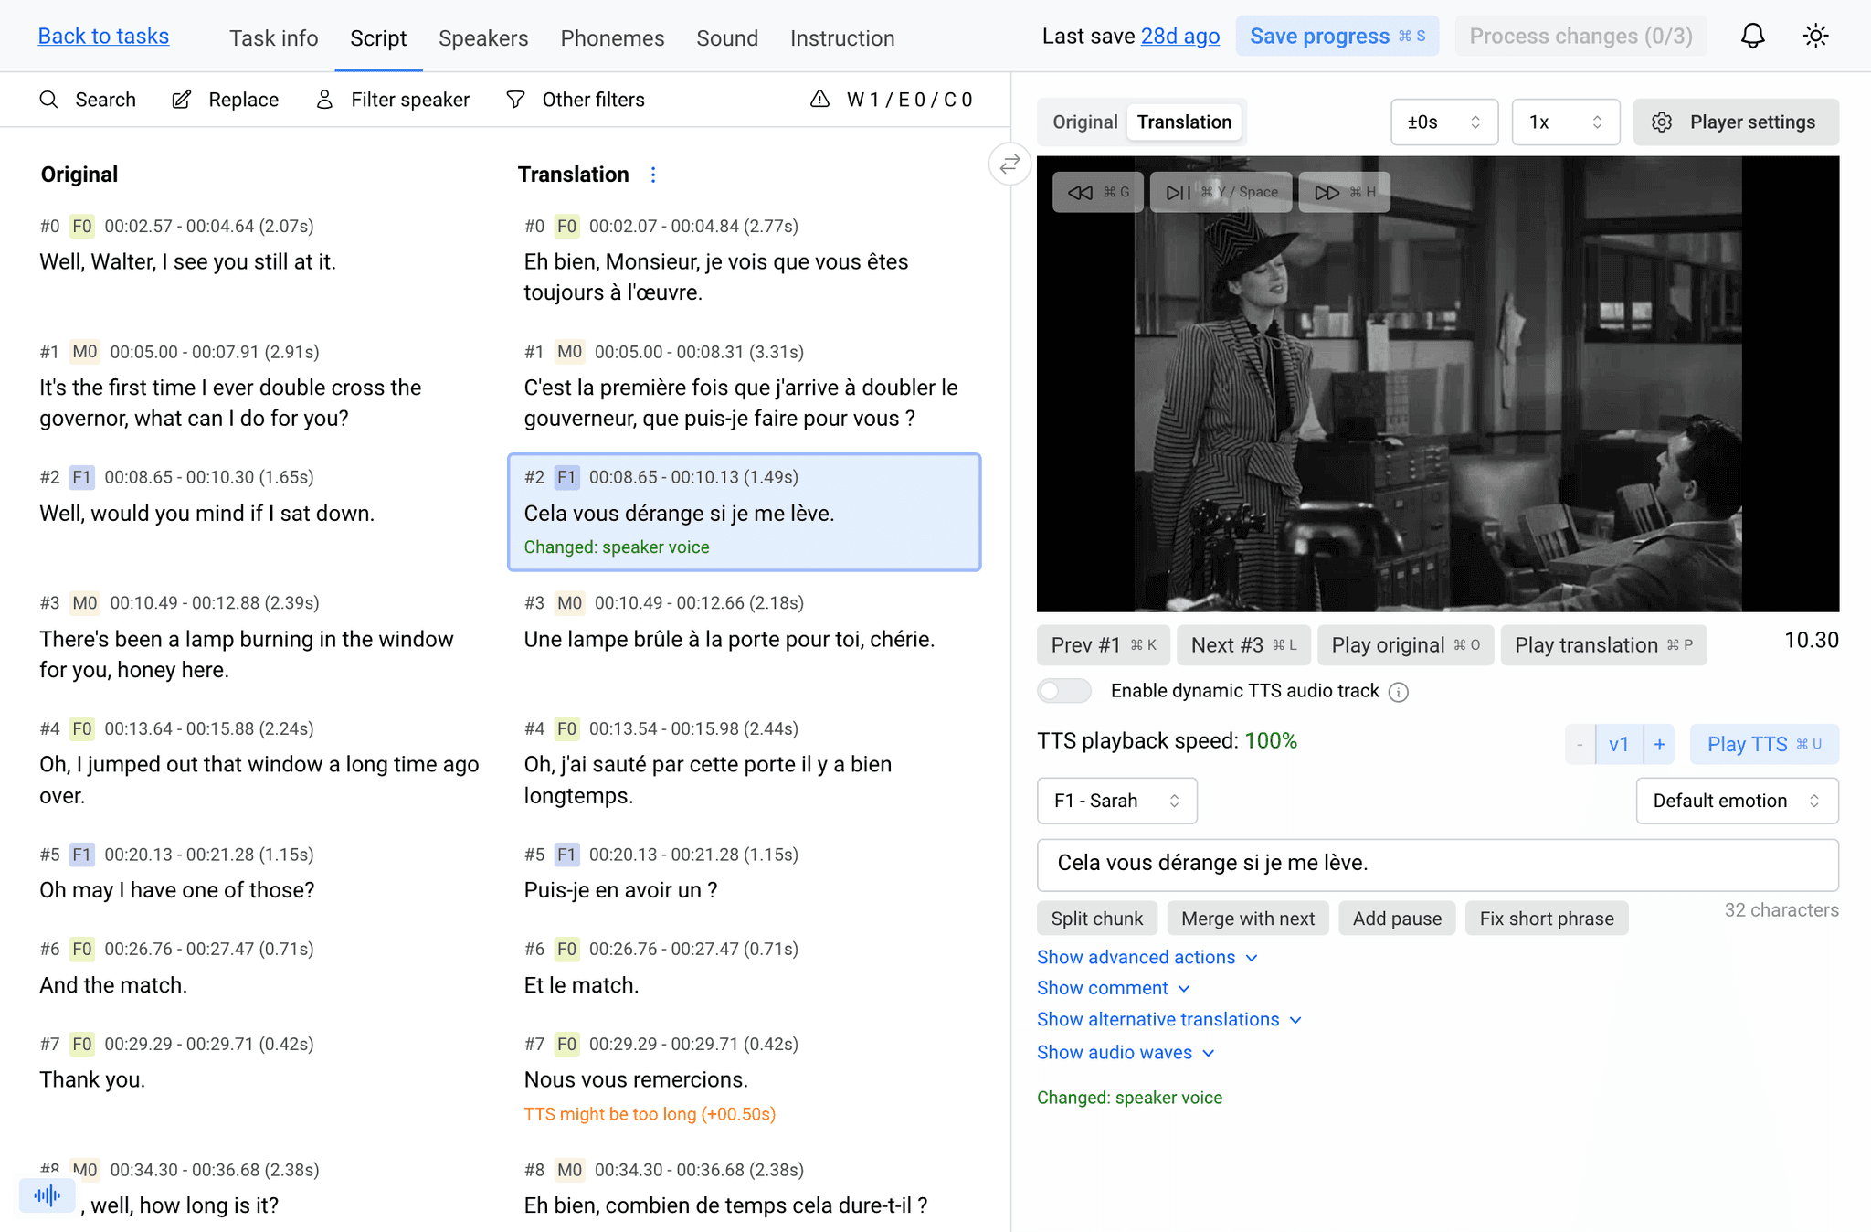Click the translation text input field
The width and height of the screenshot is (1871, 1232).
(1437, 863)
